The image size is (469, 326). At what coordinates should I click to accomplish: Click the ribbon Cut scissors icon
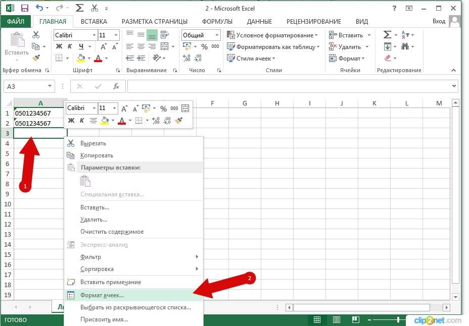pos(36,35)
